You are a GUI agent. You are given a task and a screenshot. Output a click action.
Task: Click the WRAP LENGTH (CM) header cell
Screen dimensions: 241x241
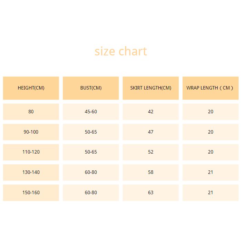pos(210,88)
